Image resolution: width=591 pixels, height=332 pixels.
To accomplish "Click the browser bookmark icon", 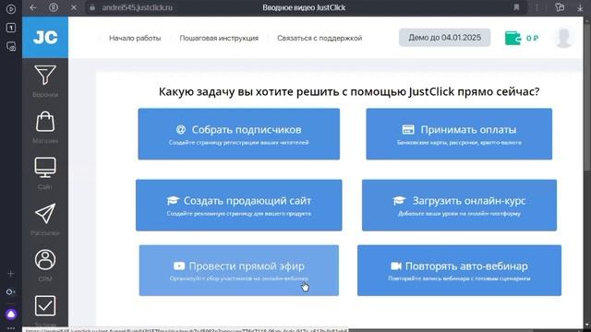I will click(x=516, y=7).
